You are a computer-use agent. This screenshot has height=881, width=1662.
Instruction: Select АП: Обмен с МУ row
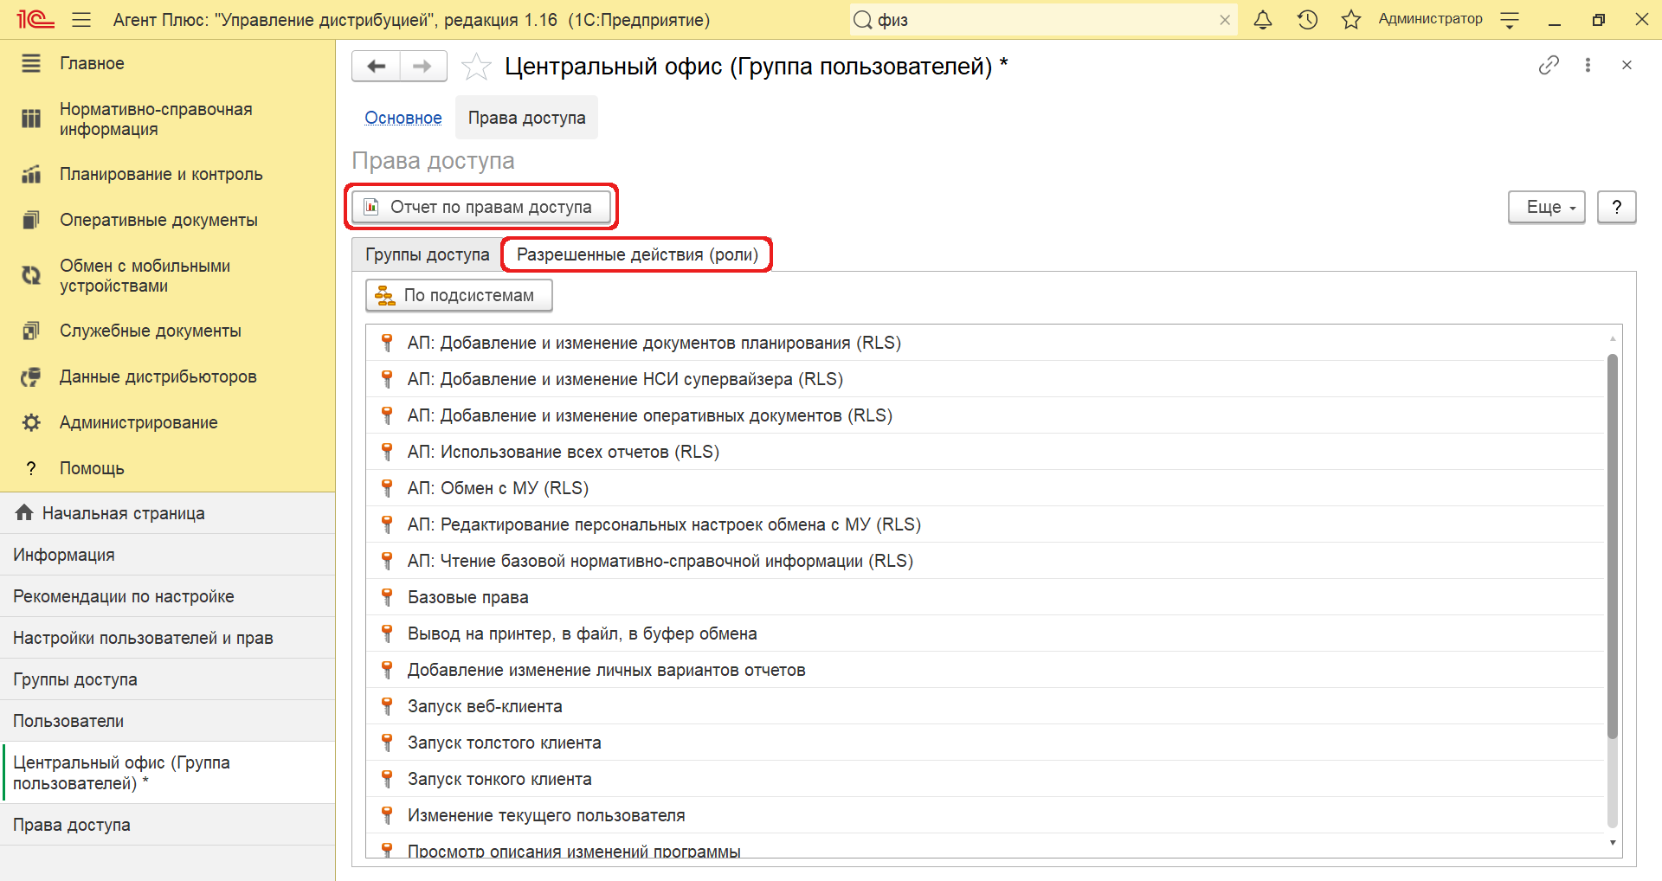click(x=985, y=488)
